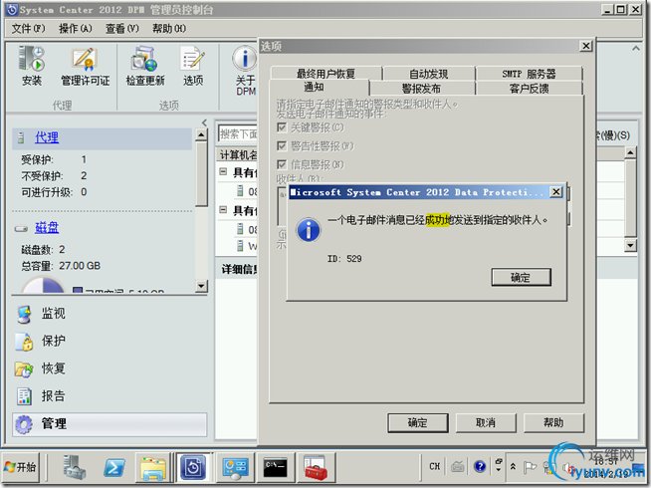This screenshot has height=488, width=651.
Task: Switch to the 客户反馈 tab
Action: [x=529, y=89]
